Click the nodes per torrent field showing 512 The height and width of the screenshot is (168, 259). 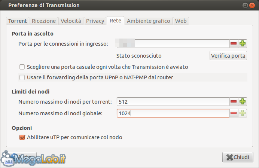tap(173, 102)
